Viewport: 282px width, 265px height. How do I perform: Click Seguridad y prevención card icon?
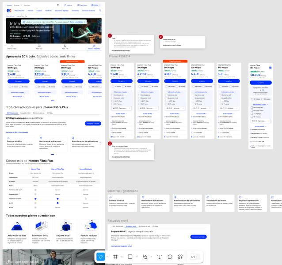240,197
